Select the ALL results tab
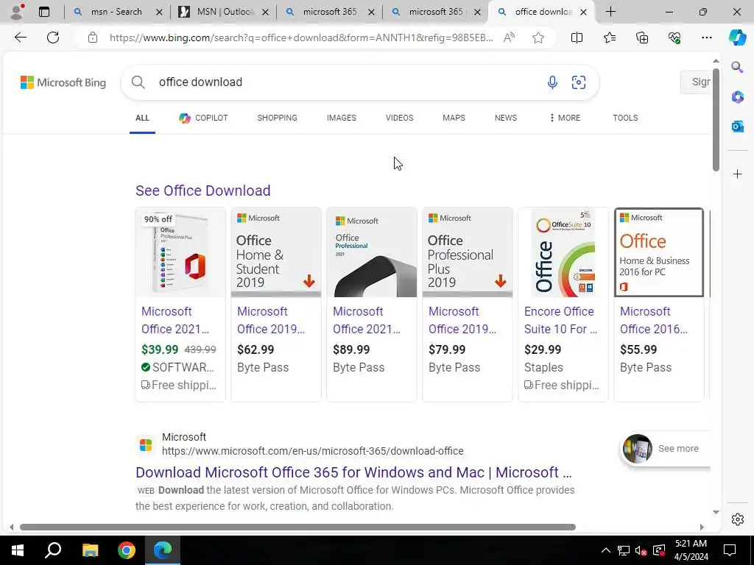Screen dimensions: 754x565 (142, 118)
